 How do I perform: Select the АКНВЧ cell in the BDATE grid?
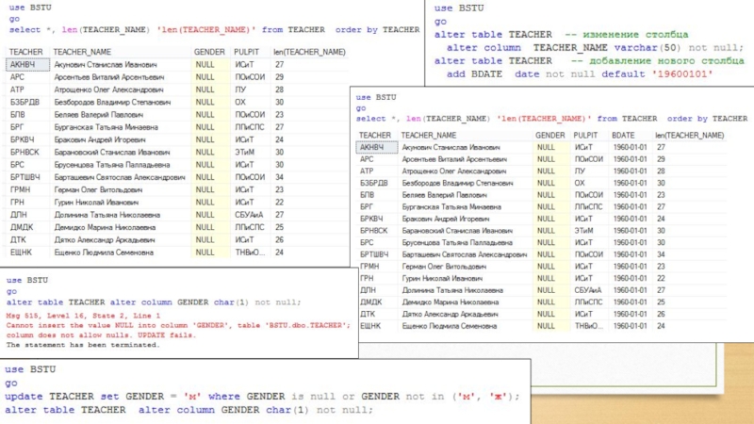371,148
